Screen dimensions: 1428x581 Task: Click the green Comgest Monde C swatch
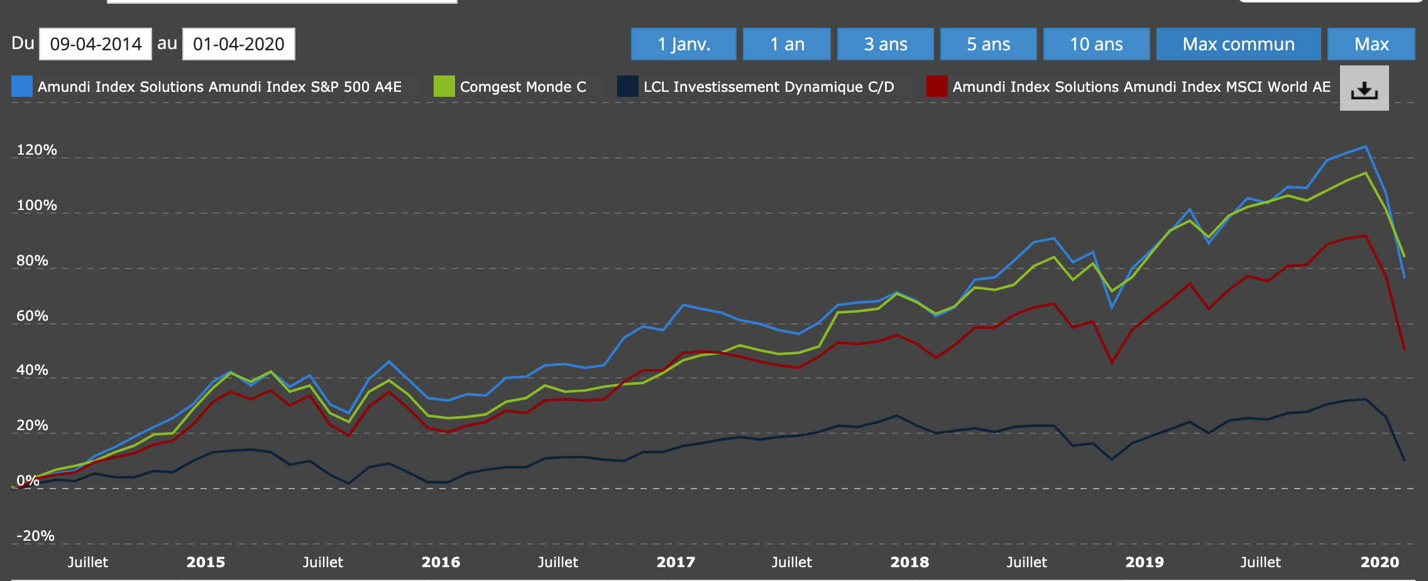(444, 87)
